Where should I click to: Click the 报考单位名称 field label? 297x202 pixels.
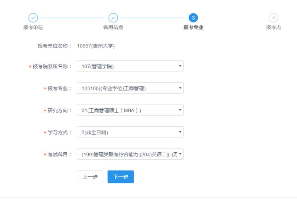(x=55, y=46)
